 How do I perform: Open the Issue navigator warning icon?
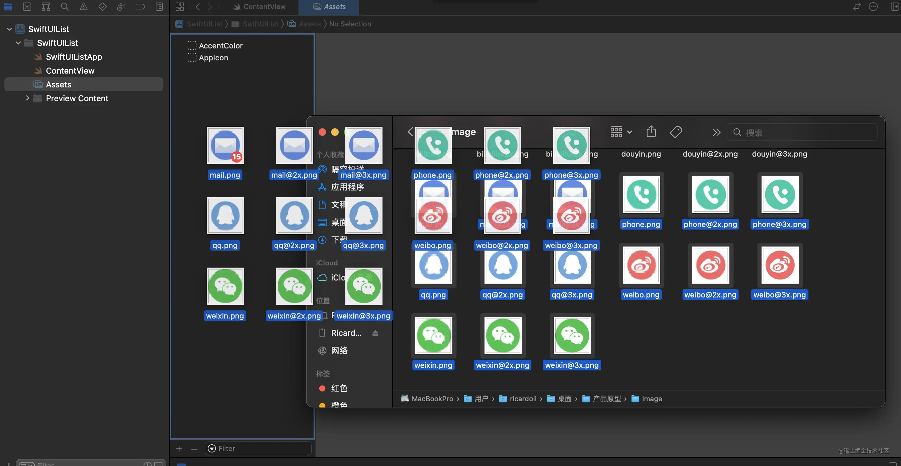84,7
